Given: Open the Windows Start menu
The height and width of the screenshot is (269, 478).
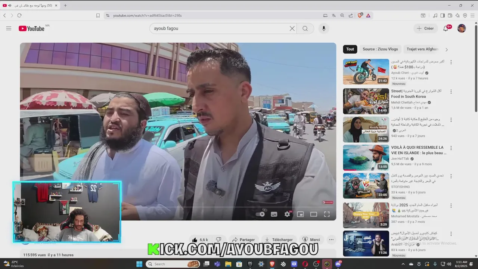Looking at the screenshot, I should coord(139,264).
